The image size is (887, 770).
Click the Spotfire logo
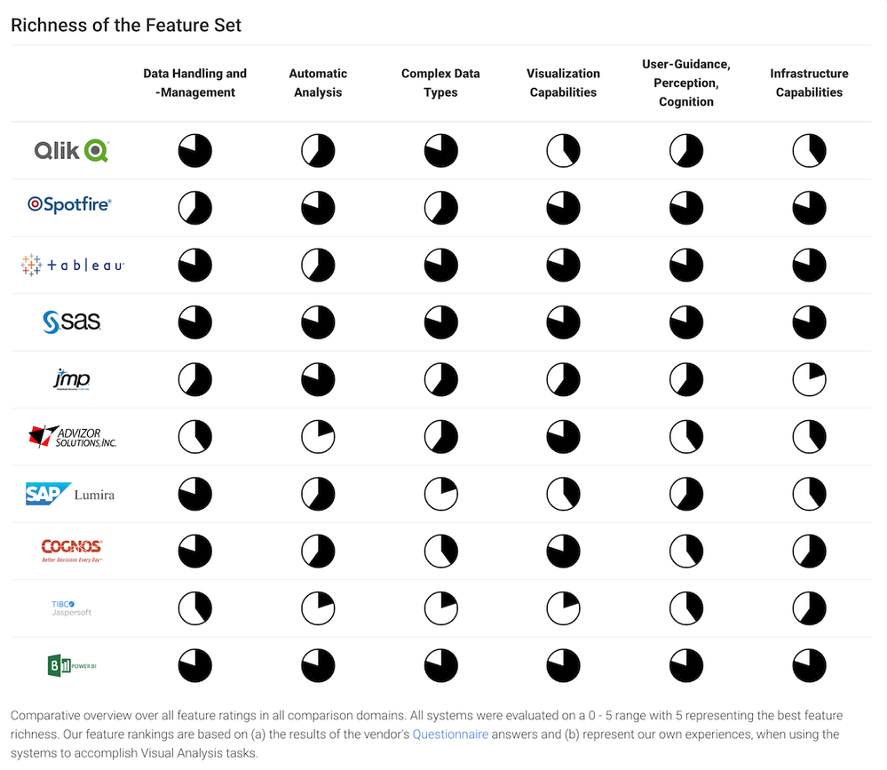pyautogui.click(x=69, y=204)
